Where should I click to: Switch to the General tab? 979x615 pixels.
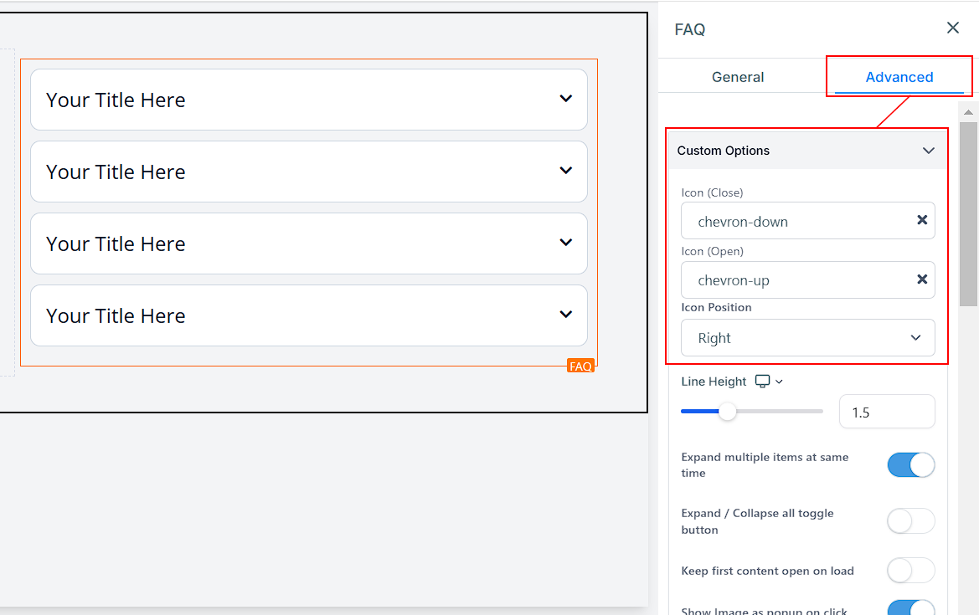pos(737,77)
